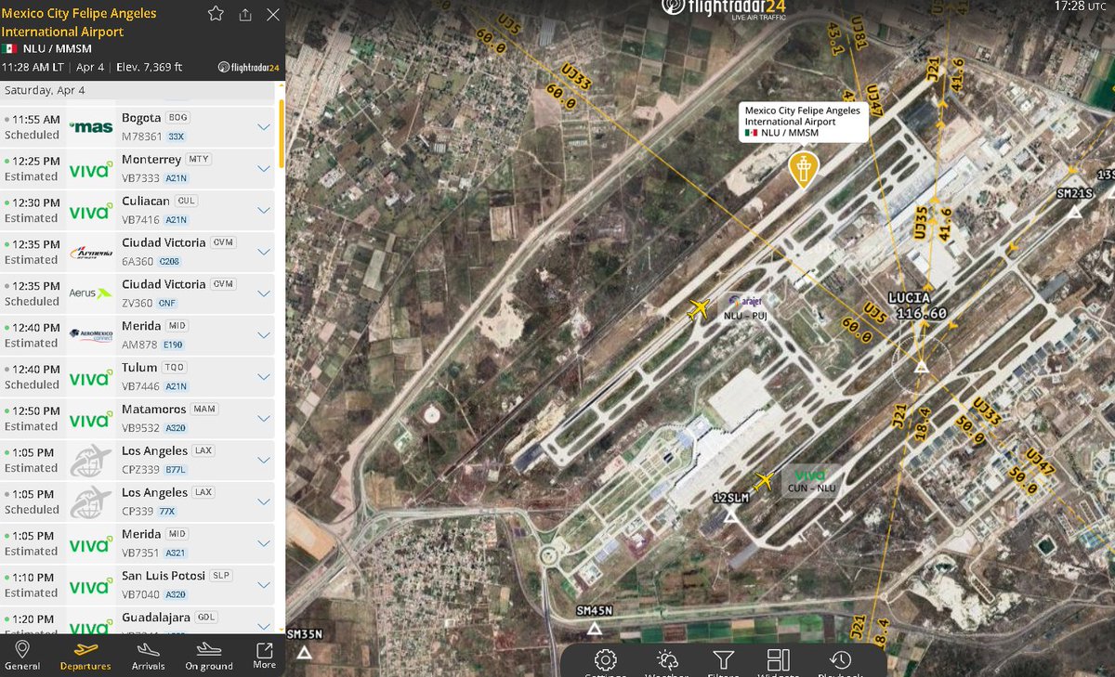Open the General tab
The height and width of the screenshot is (677, 1115).
point(22,656)
